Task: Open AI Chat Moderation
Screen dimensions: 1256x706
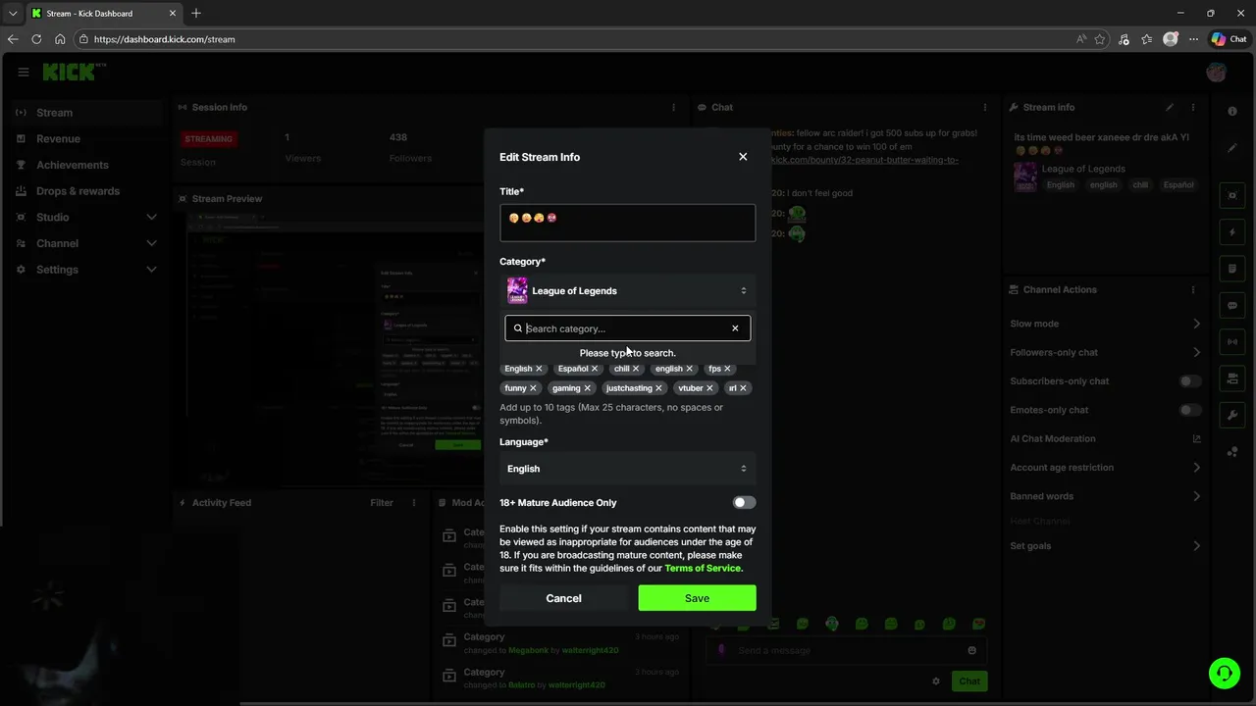Action: point(1105,439)
